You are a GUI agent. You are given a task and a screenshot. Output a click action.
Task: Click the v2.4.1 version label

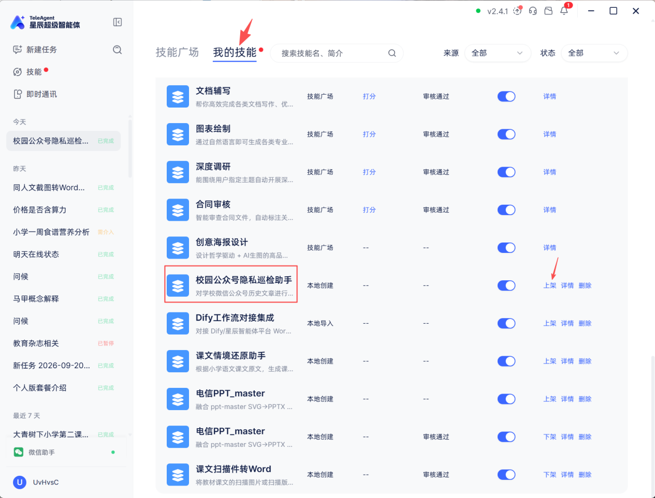pyautogui.click(x=497, y=11)
